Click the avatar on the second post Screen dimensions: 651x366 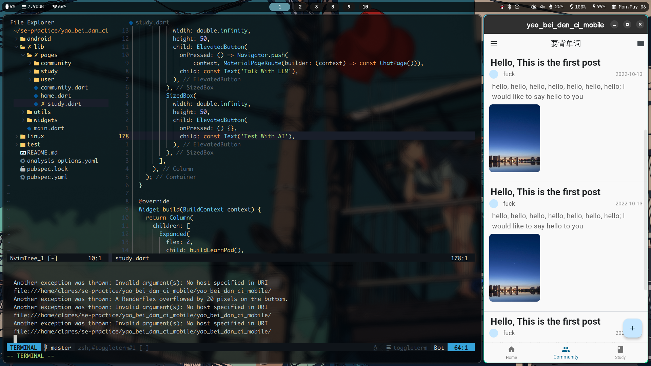pos(494,203)
